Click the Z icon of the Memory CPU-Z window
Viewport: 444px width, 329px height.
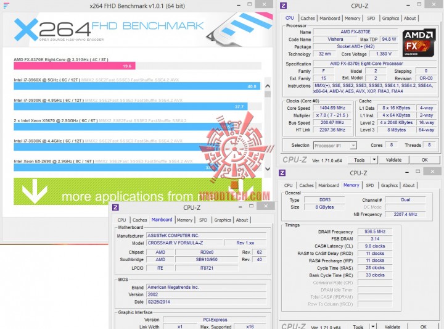282,173
